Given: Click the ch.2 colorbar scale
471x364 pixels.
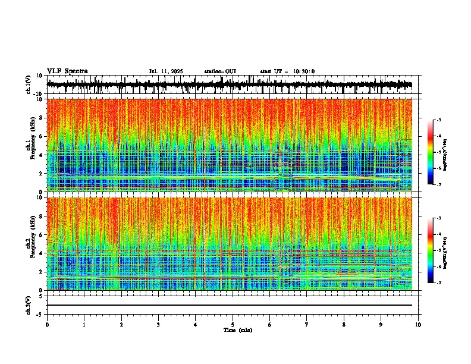Looking at the screenshot, I should click(x=431, y=250).
